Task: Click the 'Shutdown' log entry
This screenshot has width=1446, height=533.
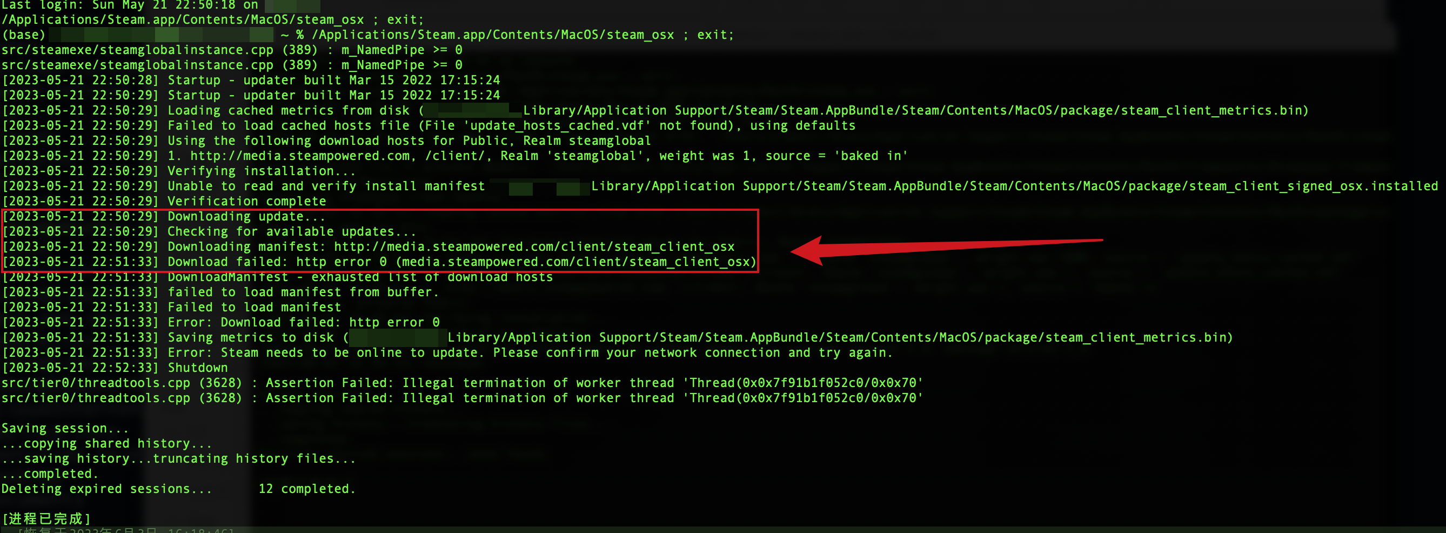Action: click(198, 368)
